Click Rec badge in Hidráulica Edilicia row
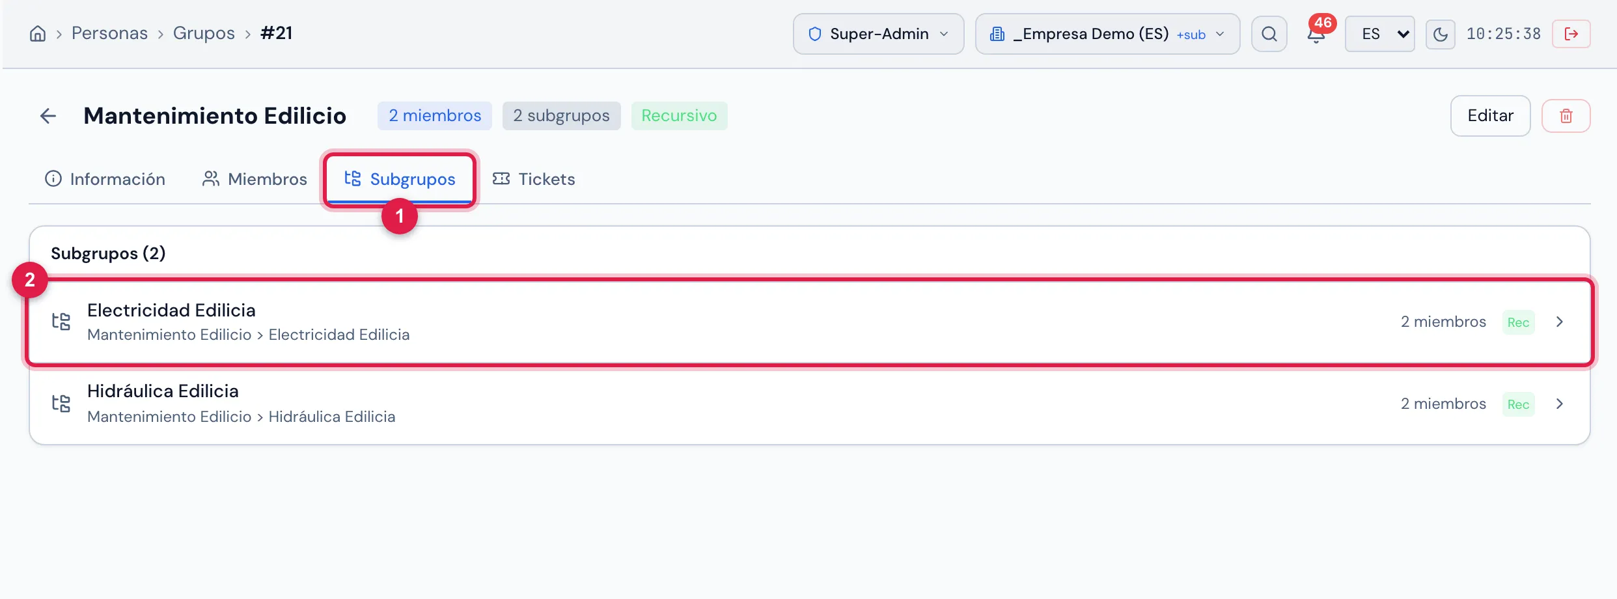The image size is (1617, 599). (1518, 404)
